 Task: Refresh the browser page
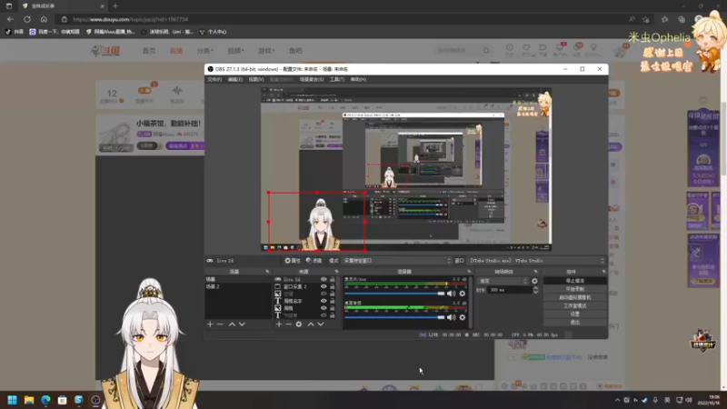pyautogui.click(x=27, y=19)
